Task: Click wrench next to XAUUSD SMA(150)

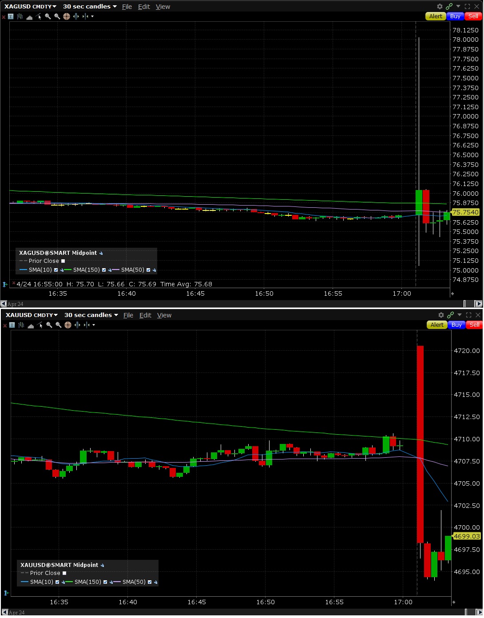Action: click(x=111, y=582)
